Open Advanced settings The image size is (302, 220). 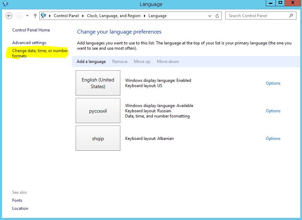(x=29, y=42)
